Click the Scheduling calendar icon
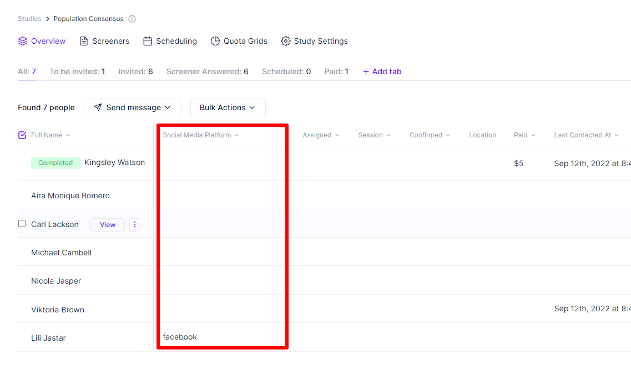Image resolution: width=631 pixels, height=365 pixels. click(148, 41)
